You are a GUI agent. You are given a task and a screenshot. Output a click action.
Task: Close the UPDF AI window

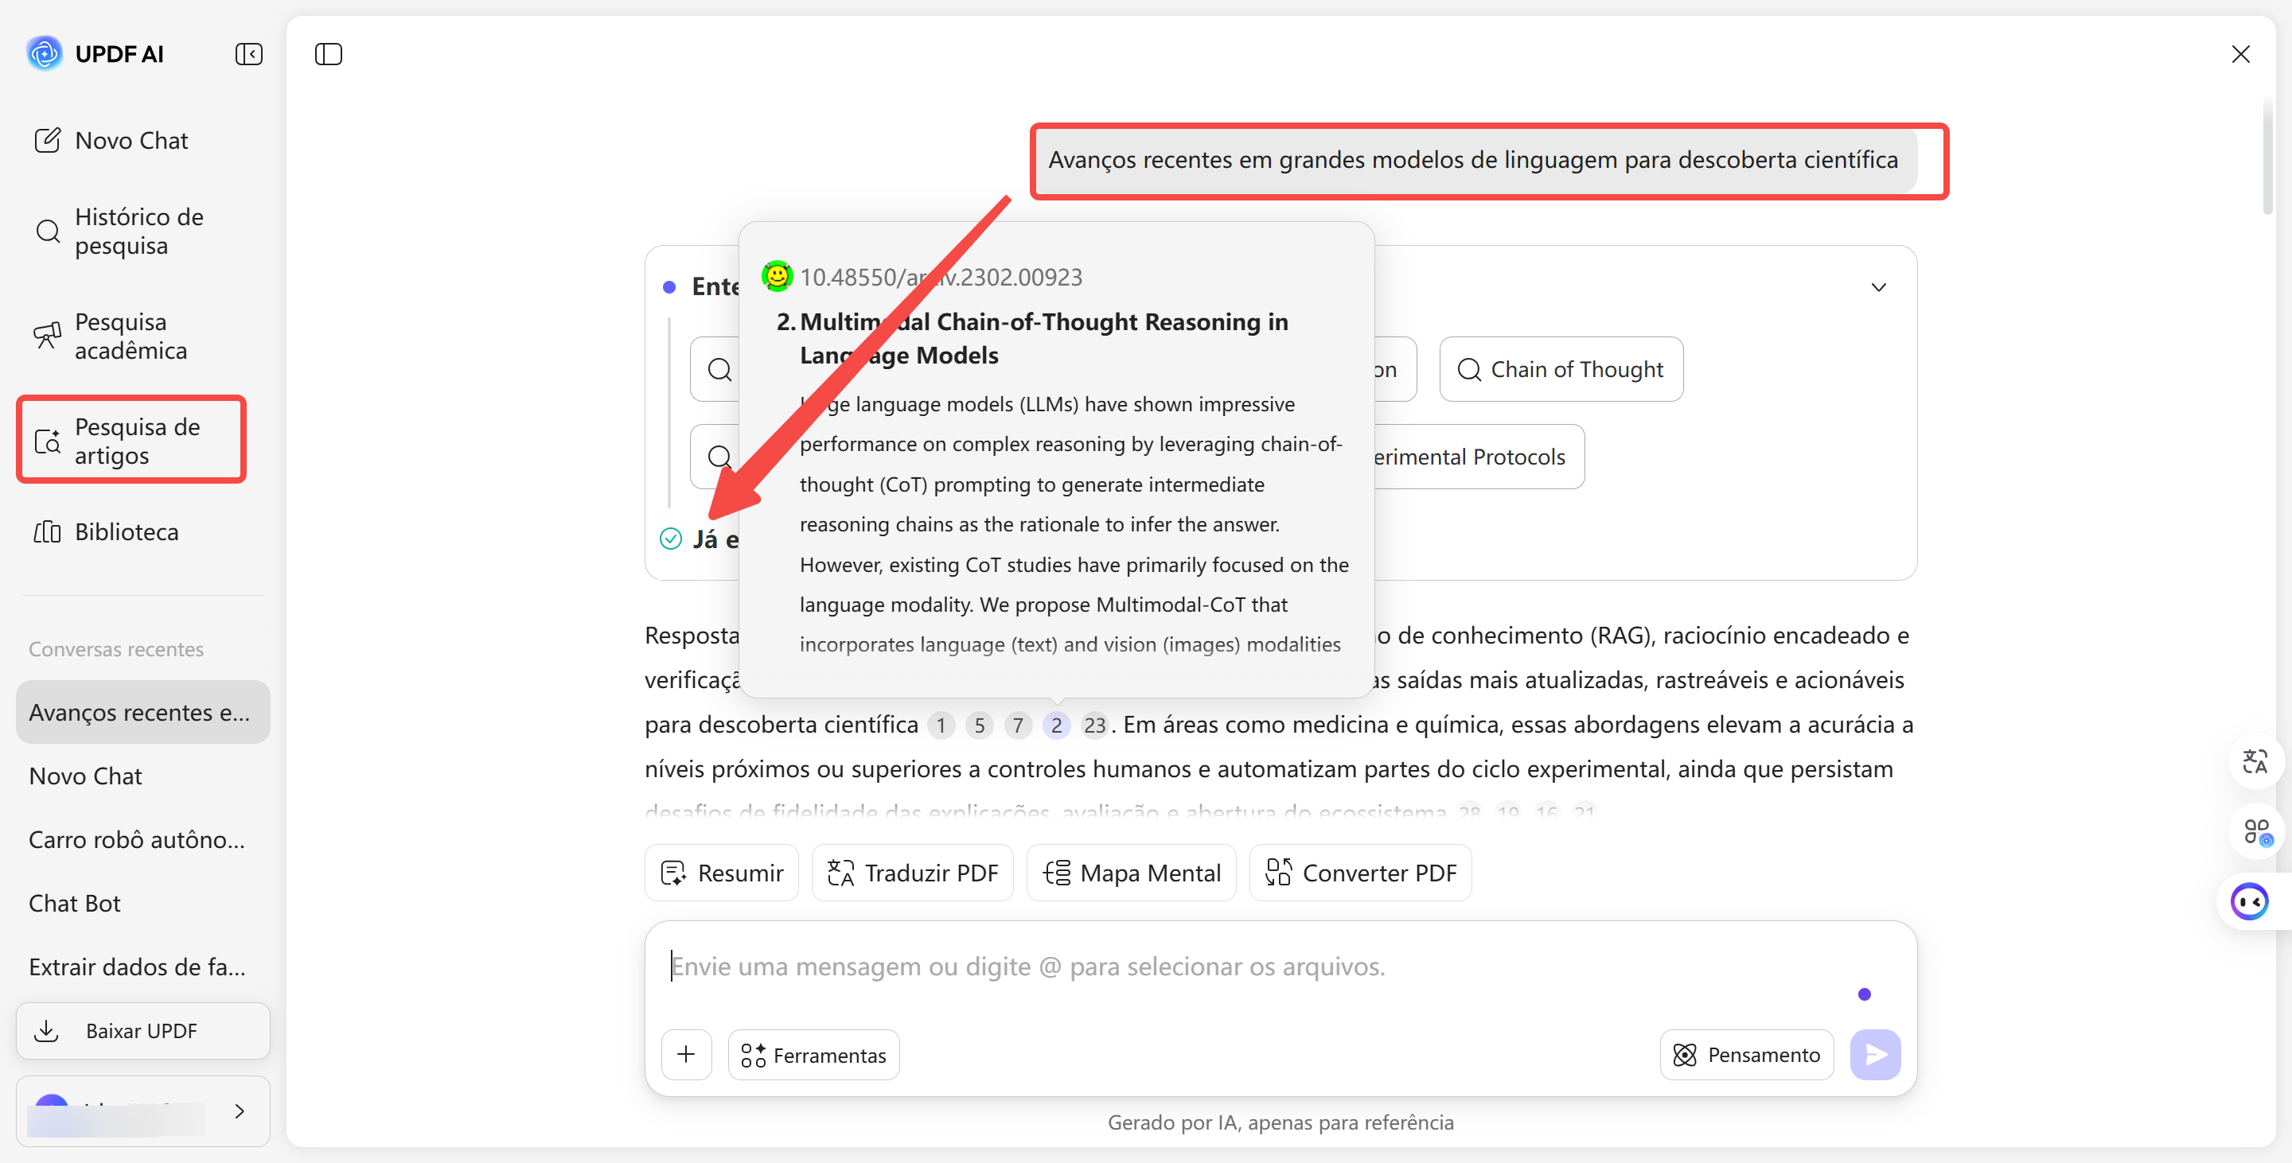2240,54
